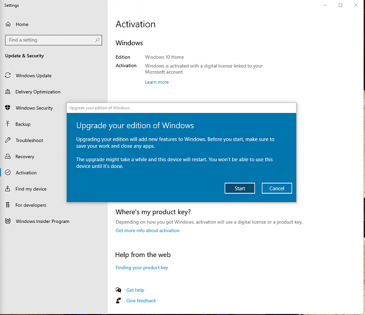Image resolution: width=365 pixels, height=315 pixels.
Task: Click the 'Help from the web' heading
Action: pos(143,255)
